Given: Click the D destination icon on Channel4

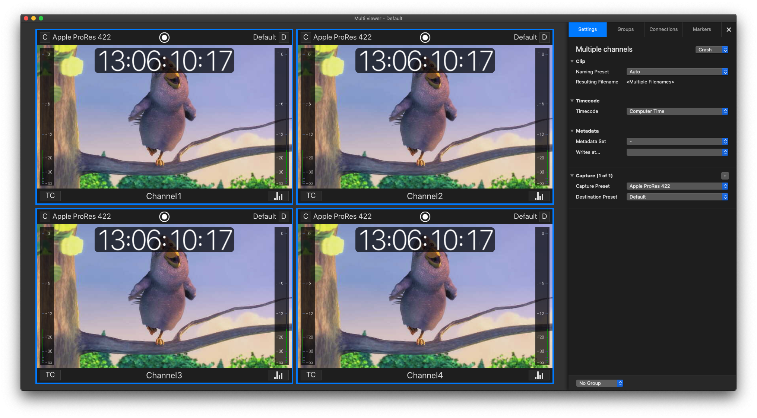Looking at the screenshot, I should 545,216.
